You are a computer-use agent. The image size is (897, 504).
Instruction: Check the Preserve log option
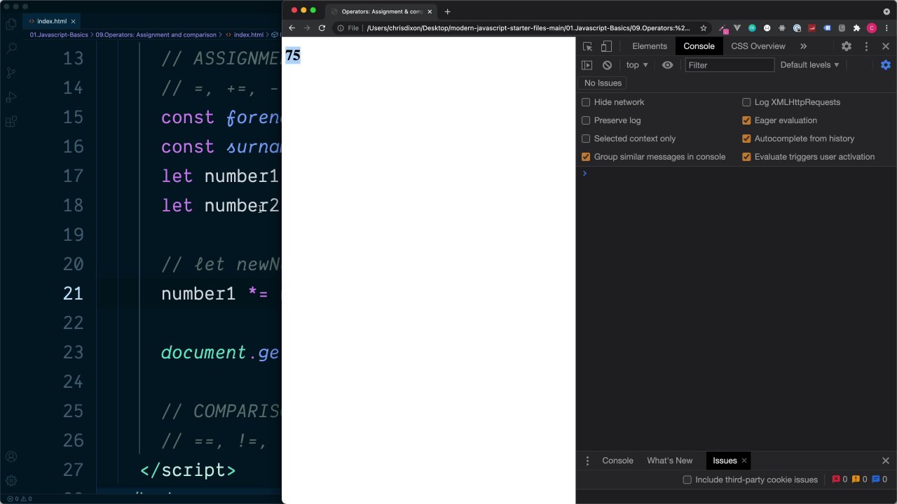tap(586, 120)
